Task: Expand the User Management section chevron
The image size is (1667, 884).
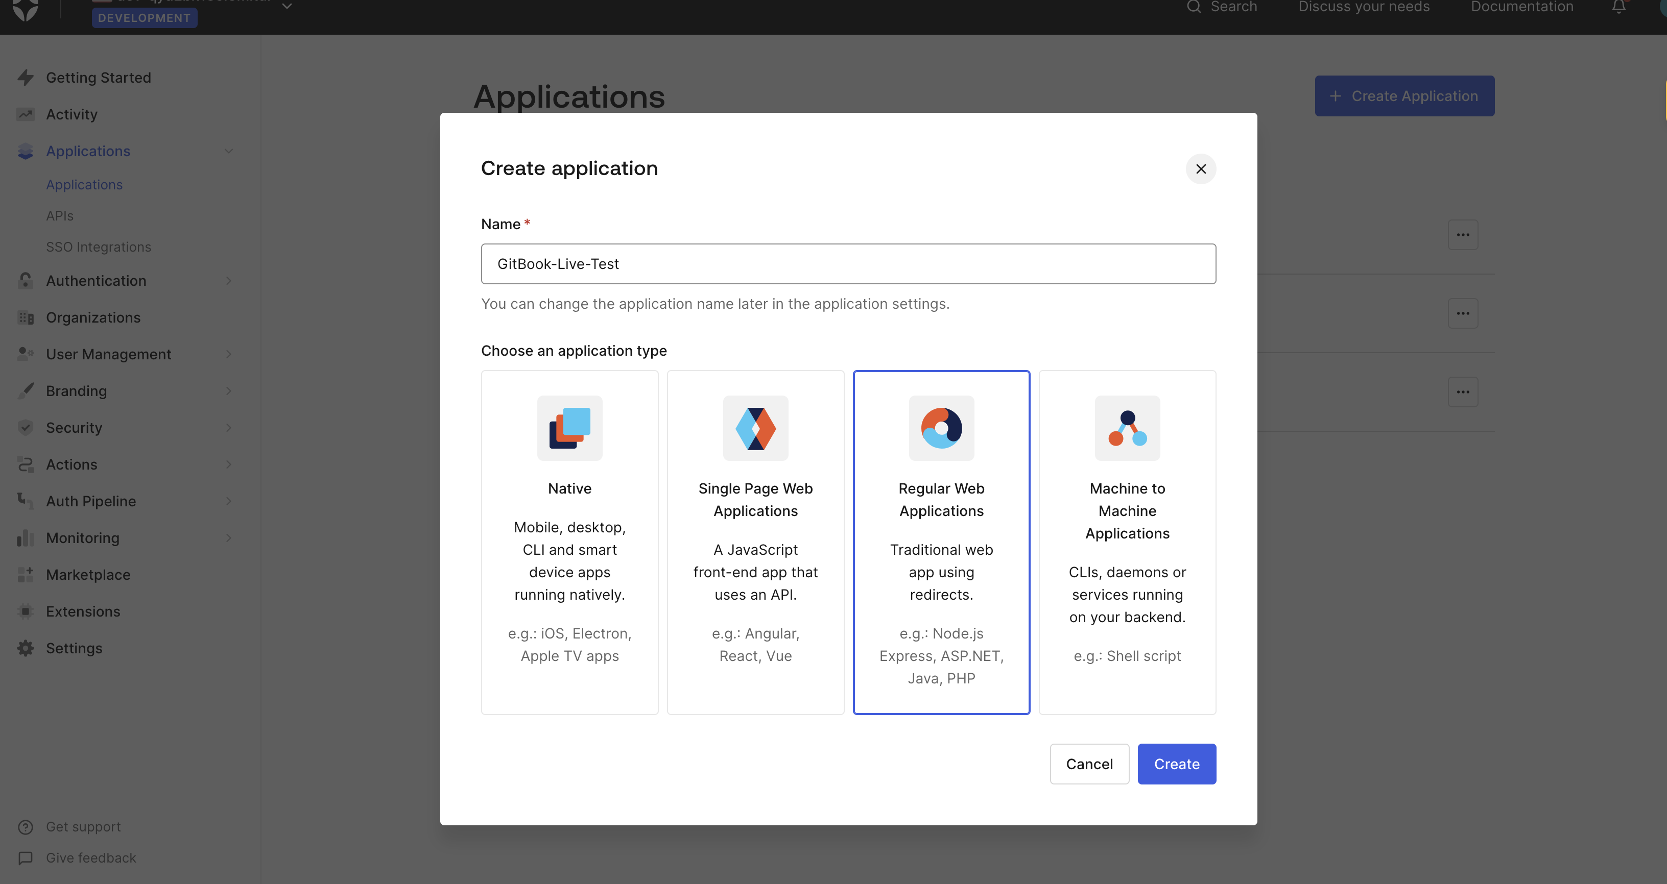Action: [228, 354]
